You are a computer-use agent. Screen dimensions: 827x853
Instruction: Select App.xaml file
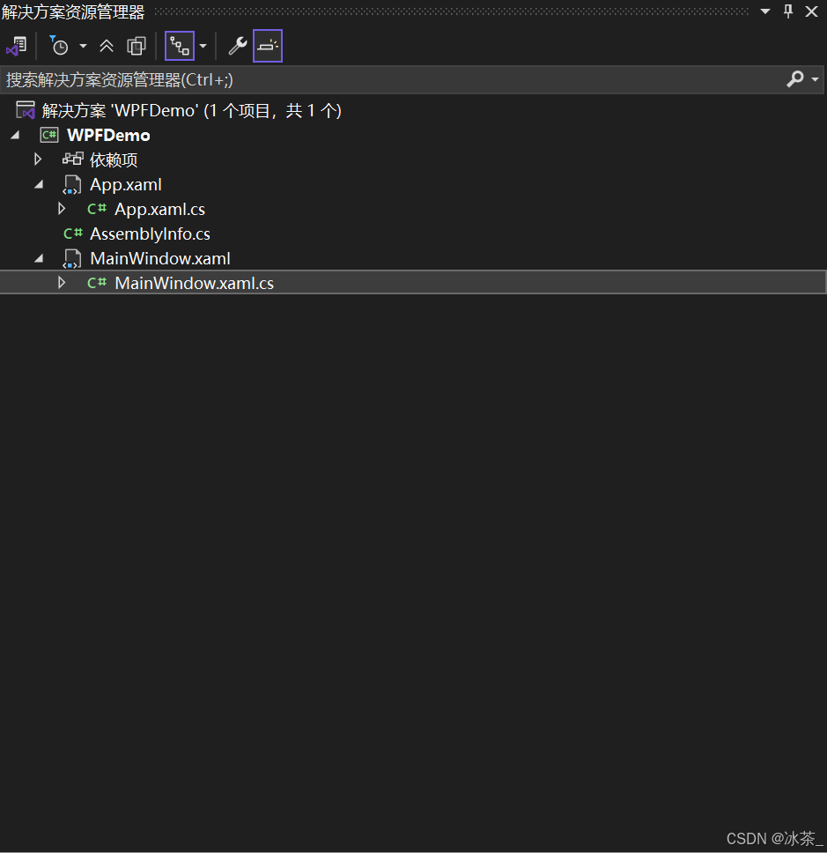coord(126,184)
